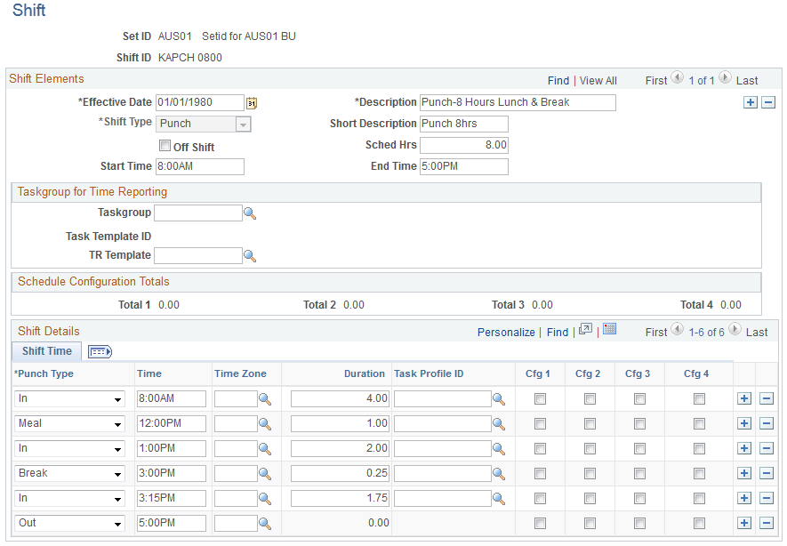
Task: Open the Out Punch Type dropdown
Action: [x=69, y=524]
